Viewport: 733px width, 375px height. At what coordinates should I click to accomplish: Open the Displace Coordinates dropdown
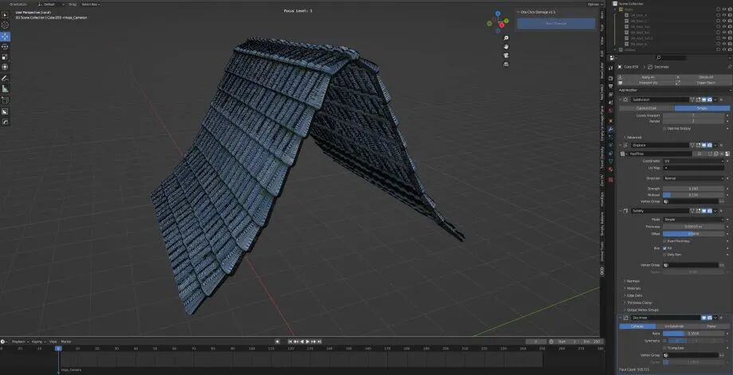click(x=693, y=161)
